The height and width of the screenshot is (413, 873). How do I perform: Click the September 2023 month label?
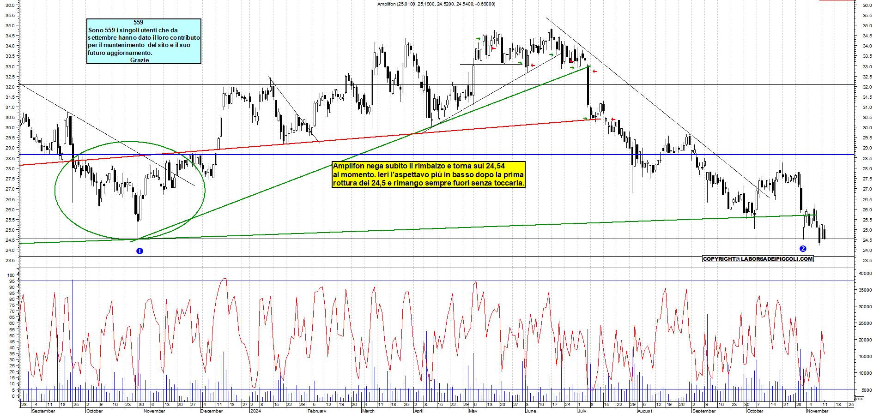(x=43, y=411)
